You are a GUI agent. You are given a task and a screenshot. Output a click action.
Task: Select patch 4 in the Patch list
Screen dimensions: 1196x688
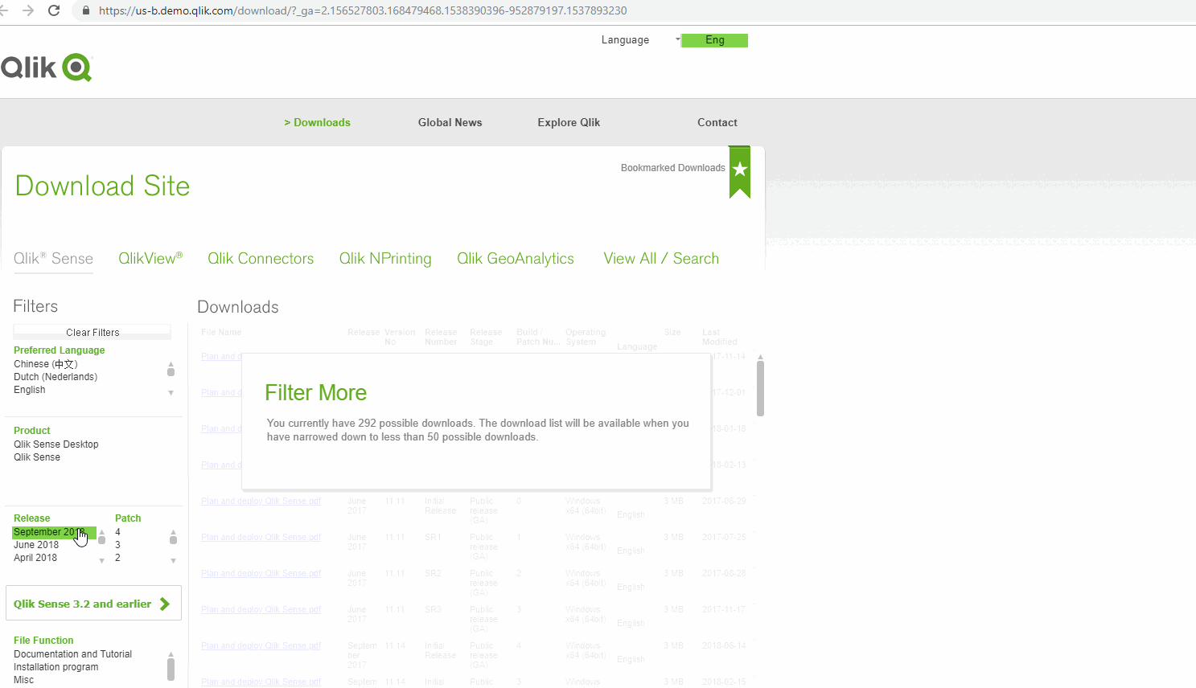(x=117, y=532)
